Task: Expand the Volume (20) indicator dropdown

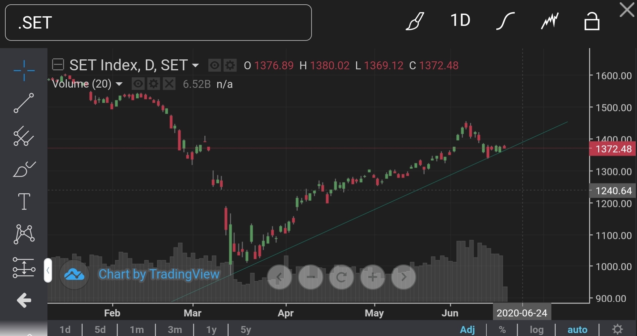Action: pos(119,84)
